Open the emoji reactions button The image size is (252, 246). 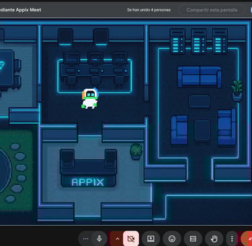coord(172,239)
